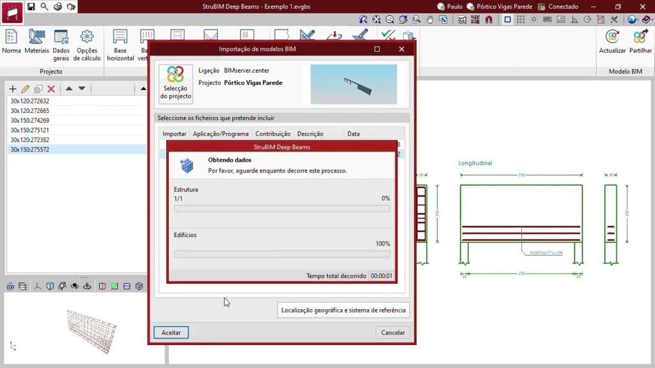Click Actualizar in Modelo BIM
The height and width of the screenshot is (368, 655).
coord(612,42)
